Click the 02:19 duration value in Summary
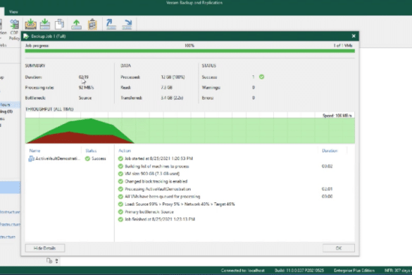The width and height of the screenshot is (412, 275). [x=84, y=77]
